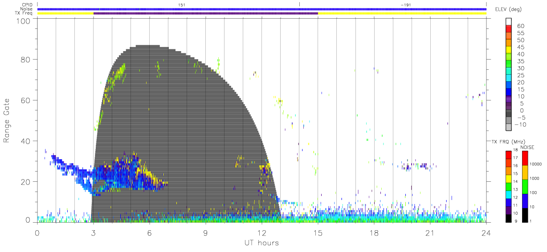This screenshot has width=547, height=252.
Task: Pick the red top swatch of TX FRQ colorbar
Action: tap(508, 156)
